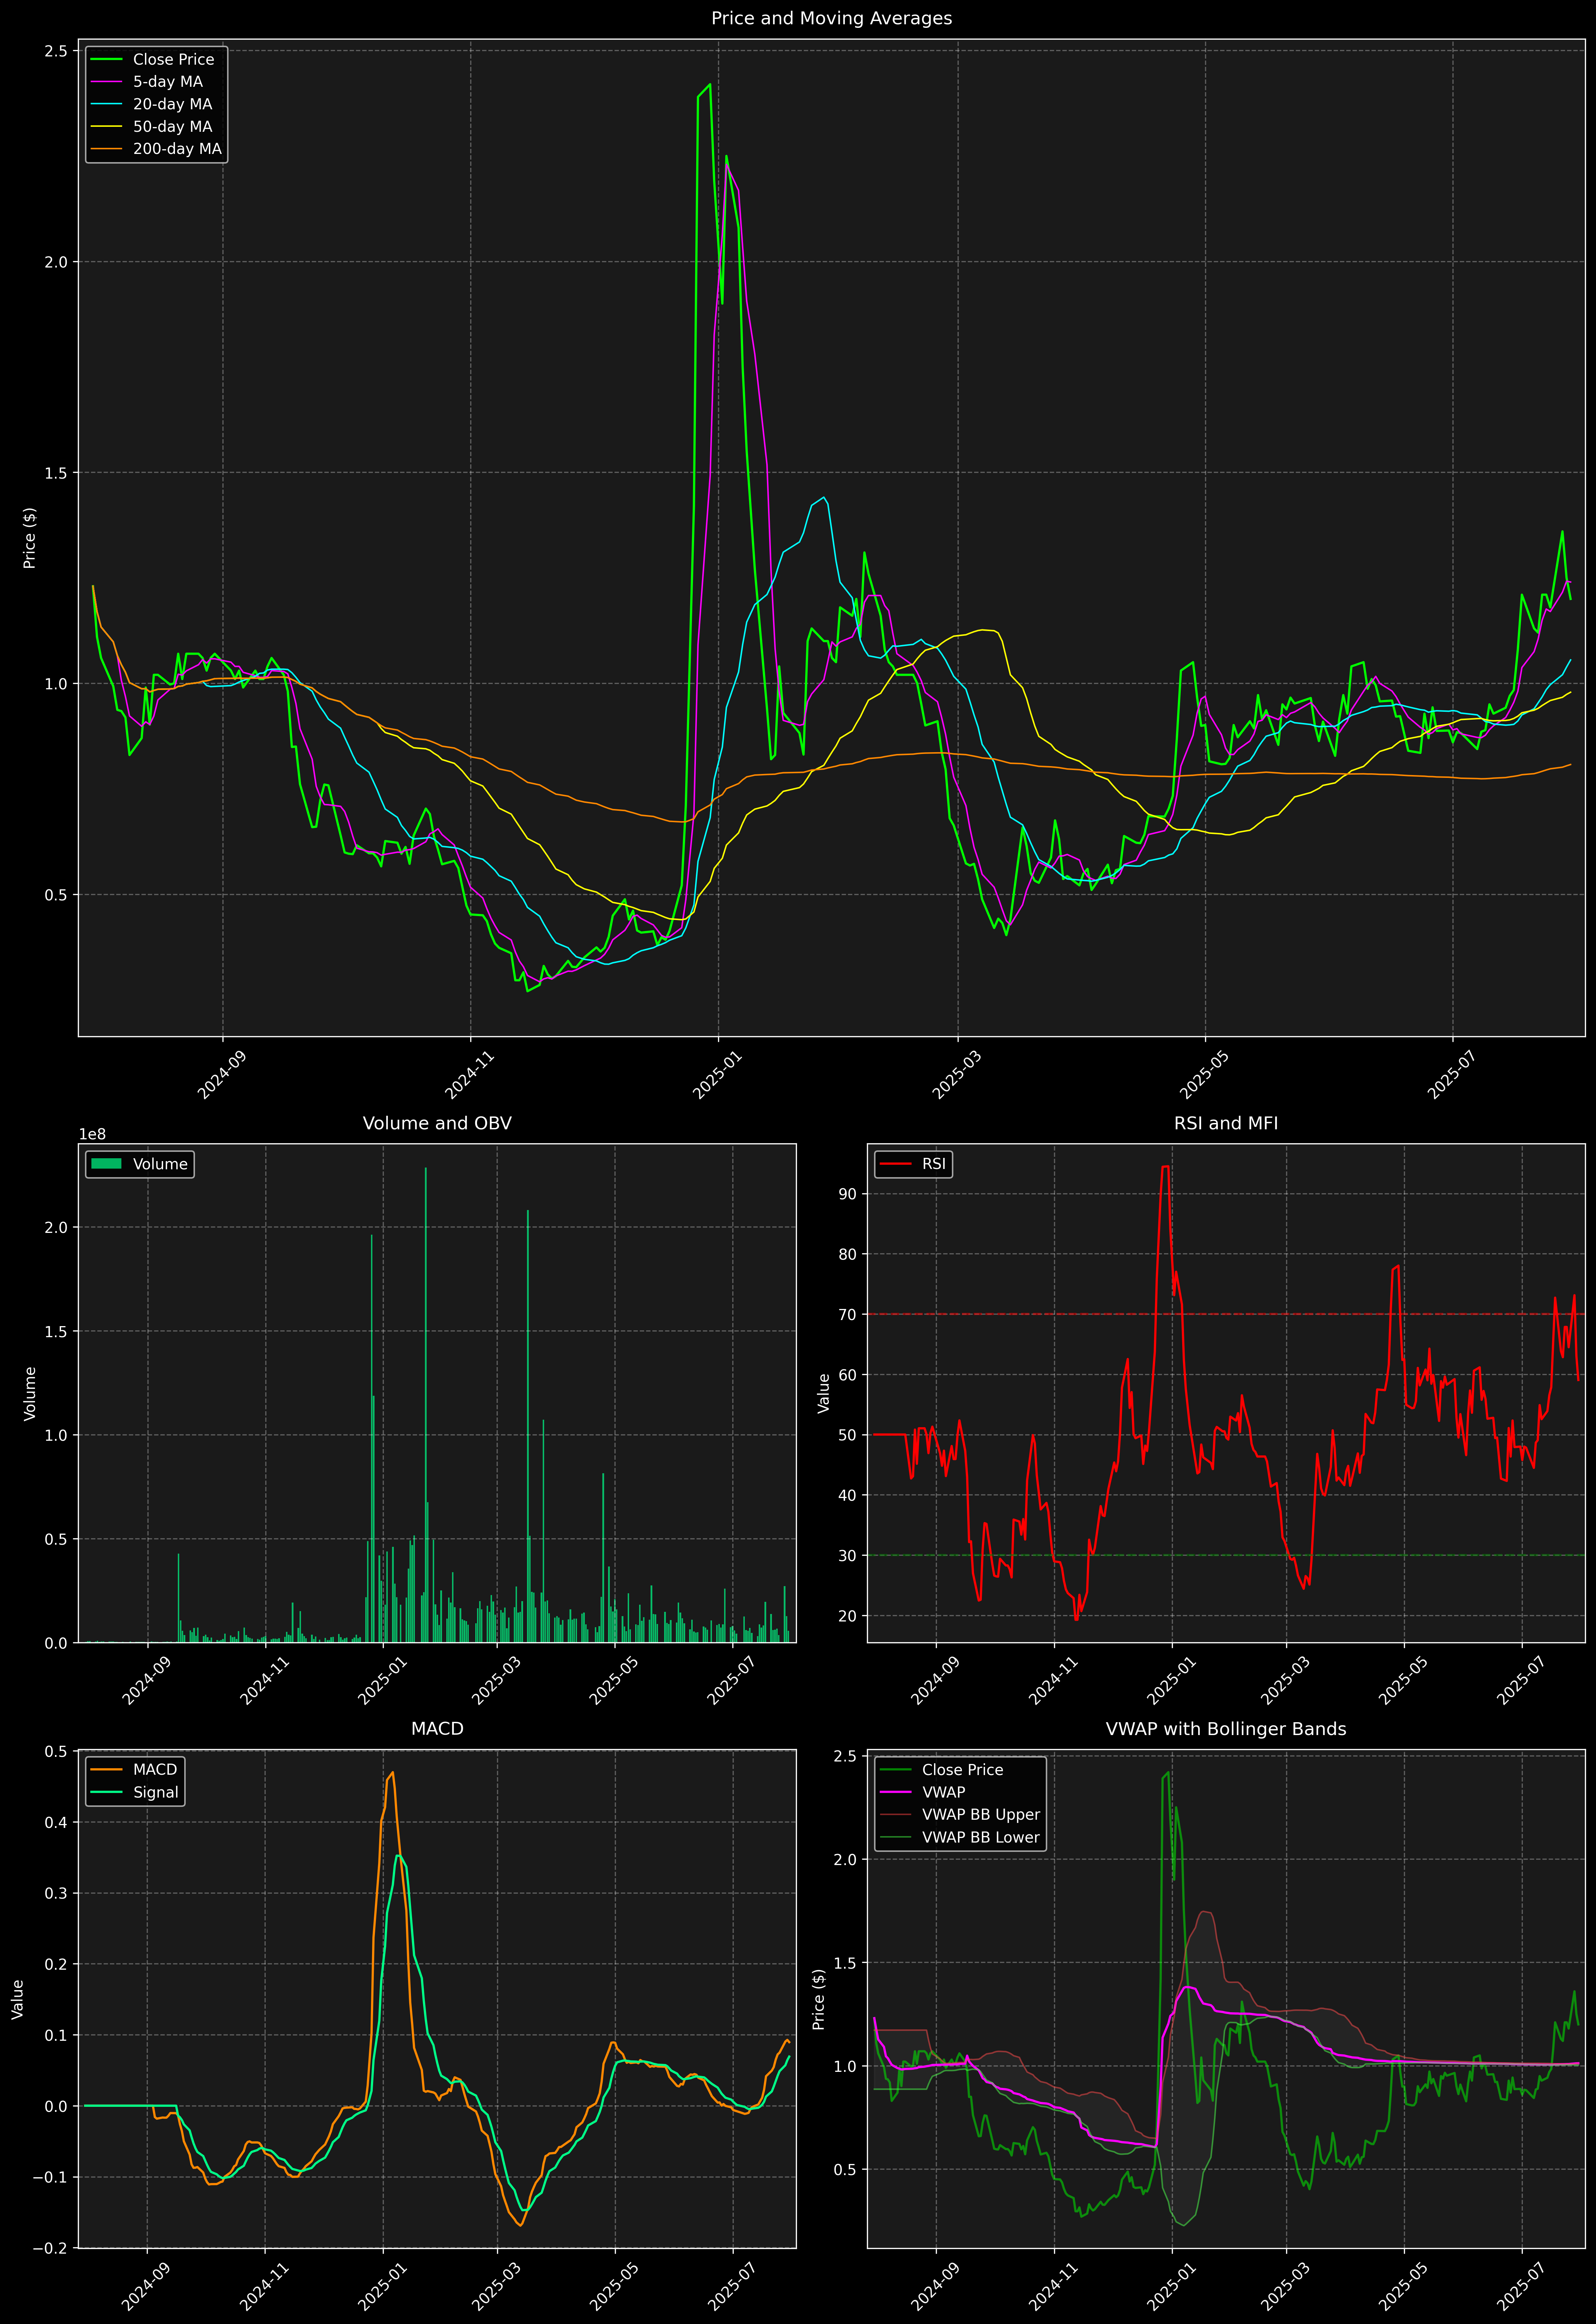The width and height of the screenshot is (1596, 2324).
Task: Click the vertical "Volume" y-axis label
Action: point(30,1393)
